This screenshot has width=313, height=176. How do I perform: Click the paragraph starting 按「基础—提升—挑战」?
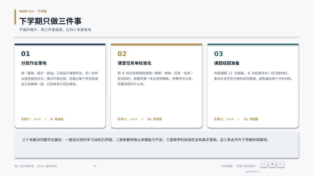[60, 78]
